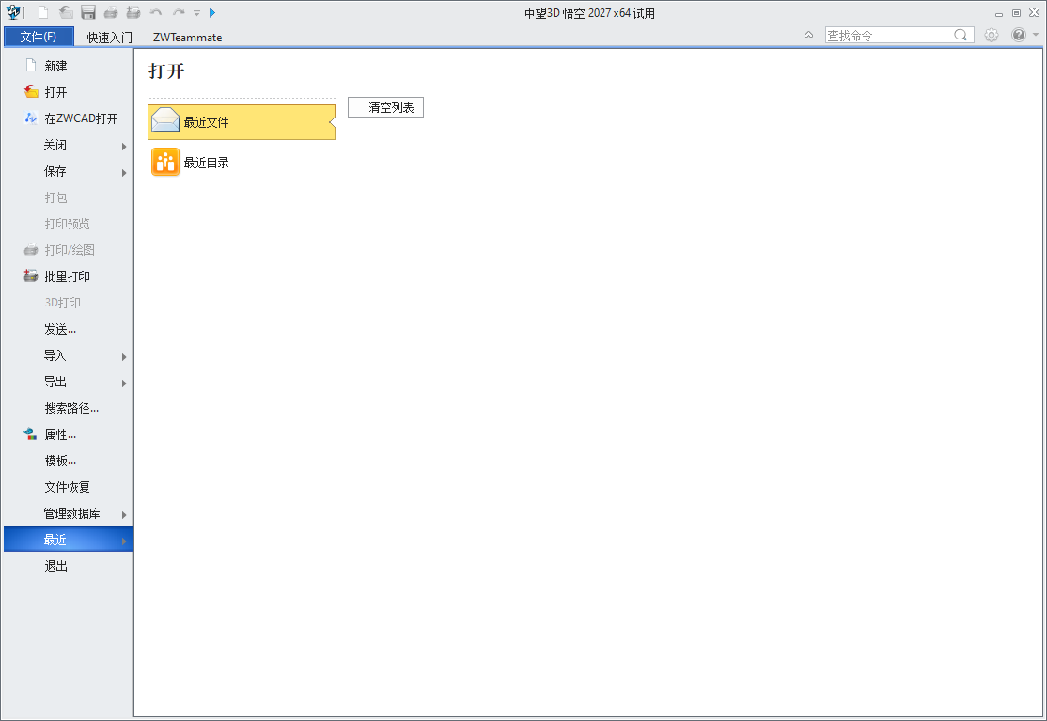Select 批量打印 menu entry
Screen dimensions: 1047x721
point(68,276)
